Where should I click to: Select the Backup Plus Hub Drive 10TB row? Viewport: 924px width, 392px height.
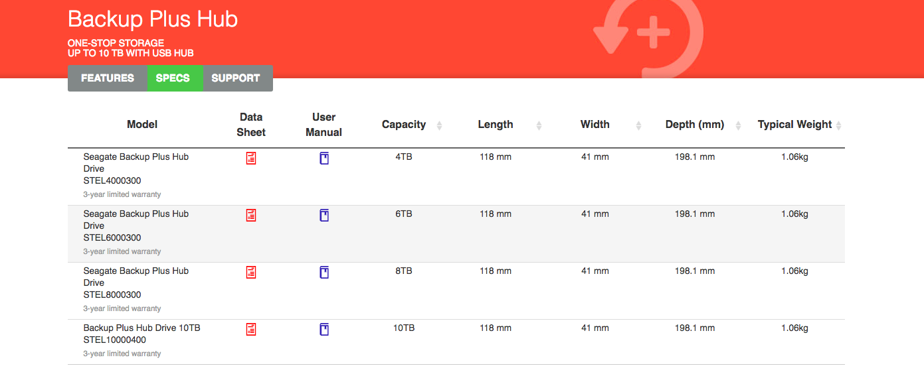click(456, 342)
